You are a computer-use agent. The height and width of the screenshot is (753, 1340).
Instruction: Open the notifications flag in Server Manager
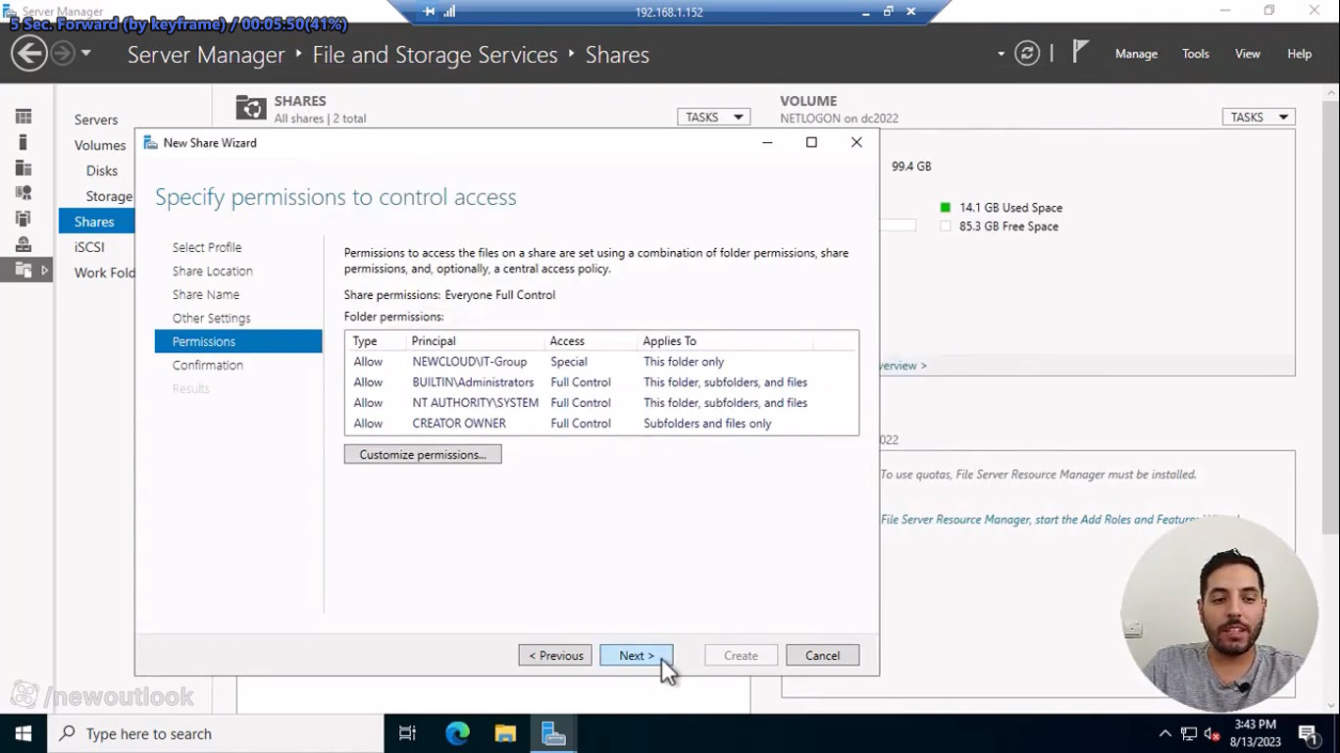[1080, 52]
